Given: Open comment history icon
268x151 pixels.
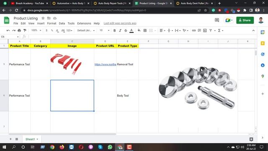Looking at the screenshot, I should [217, 20].
